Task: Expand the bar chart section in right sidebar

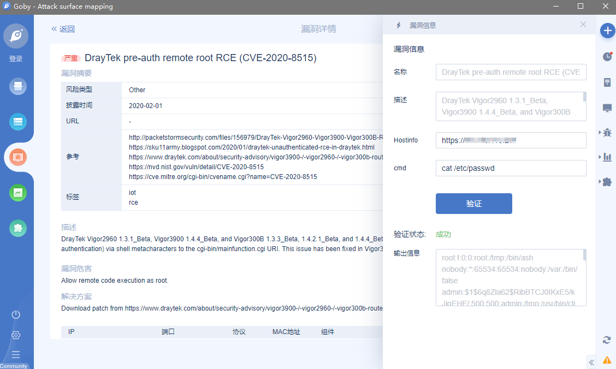Action: point(606,157)
